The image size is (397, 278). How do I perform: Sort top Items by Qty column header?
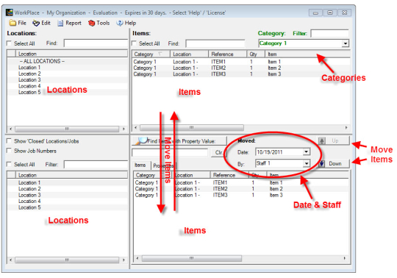256,54
